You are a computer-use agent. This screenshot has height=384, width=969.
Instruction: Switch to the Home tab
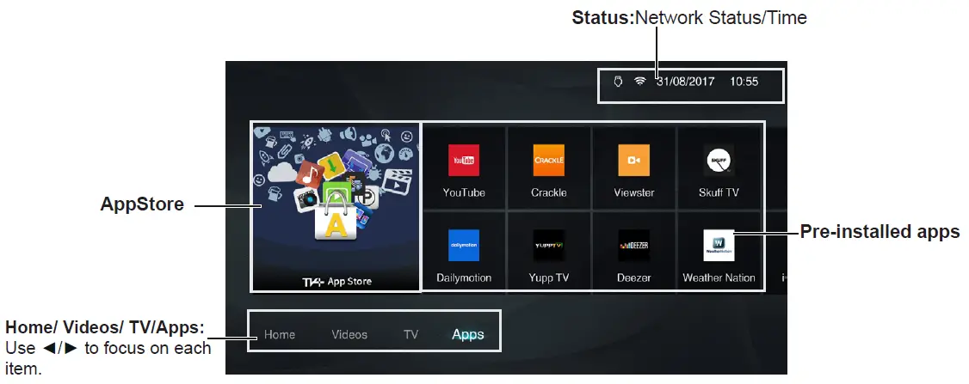280,335
